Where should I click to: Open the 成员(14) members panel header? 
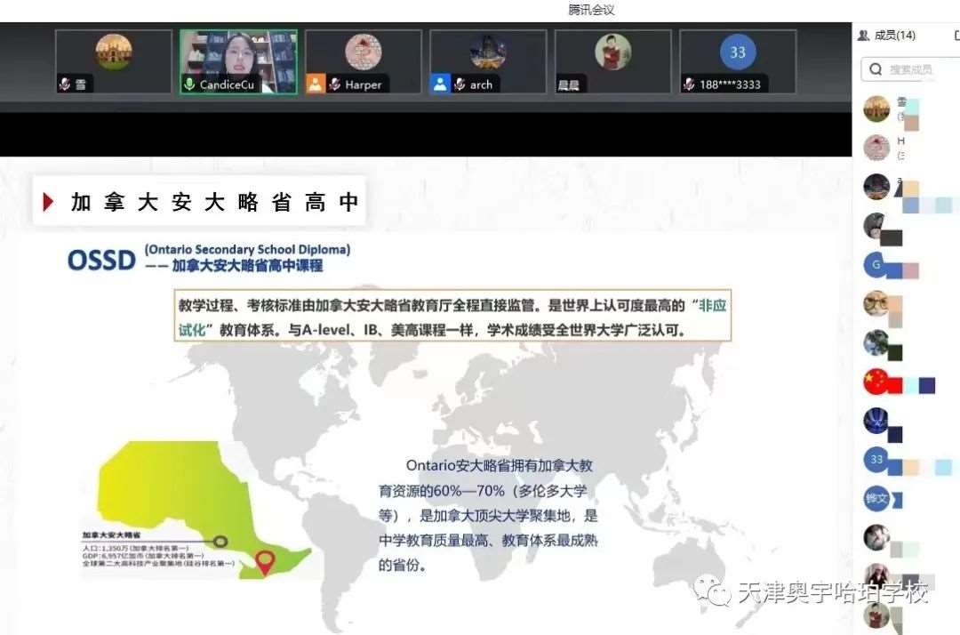(894, 36)
